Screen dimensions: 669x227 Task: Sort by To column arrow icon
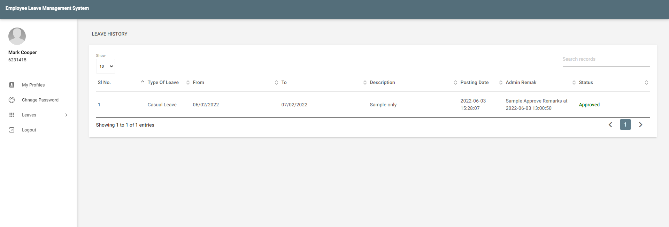click(365, 82)
